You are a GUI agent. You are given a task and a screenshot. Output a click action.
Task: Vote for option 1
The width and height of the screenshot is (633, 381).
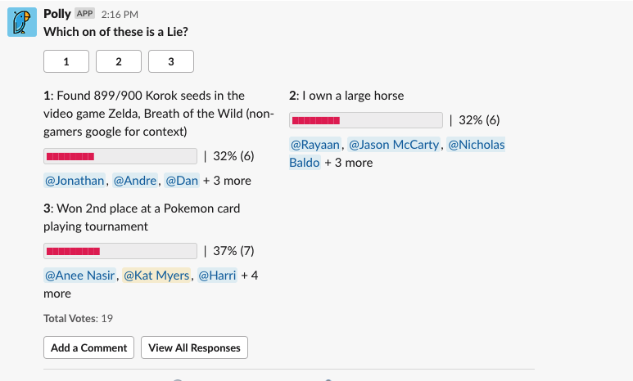coord(66,61)
